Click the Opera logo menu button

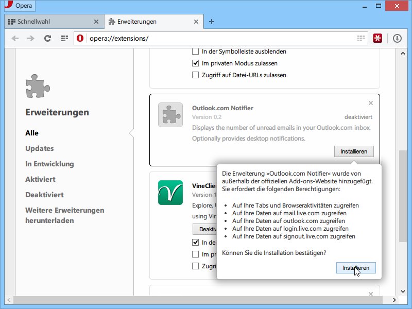(20, 6)
